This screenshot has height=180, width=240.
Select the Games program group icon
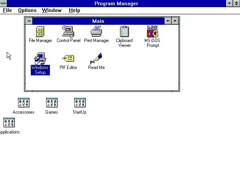(52, 103)
